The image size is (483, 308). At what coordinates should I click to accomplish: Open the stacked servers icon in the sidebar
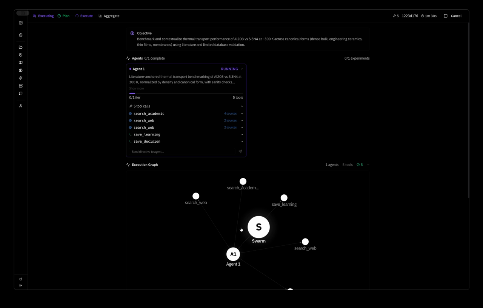21,86
